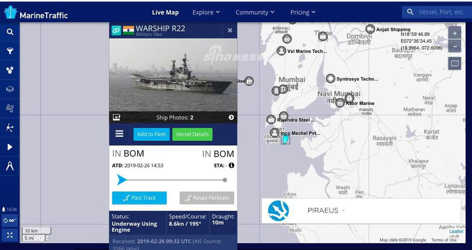Show the wind weather overlay icon

click(x=9, y=108)
